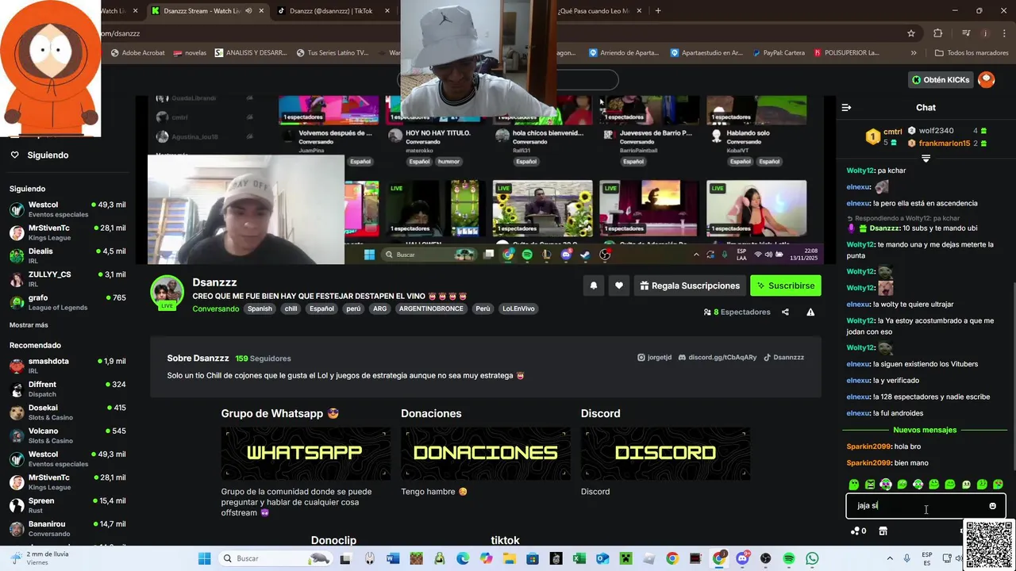Click the LoLEnVivo tag
Image resolution: width=1016 pixels, height=571 pixels.
click(x=518, y=308)
